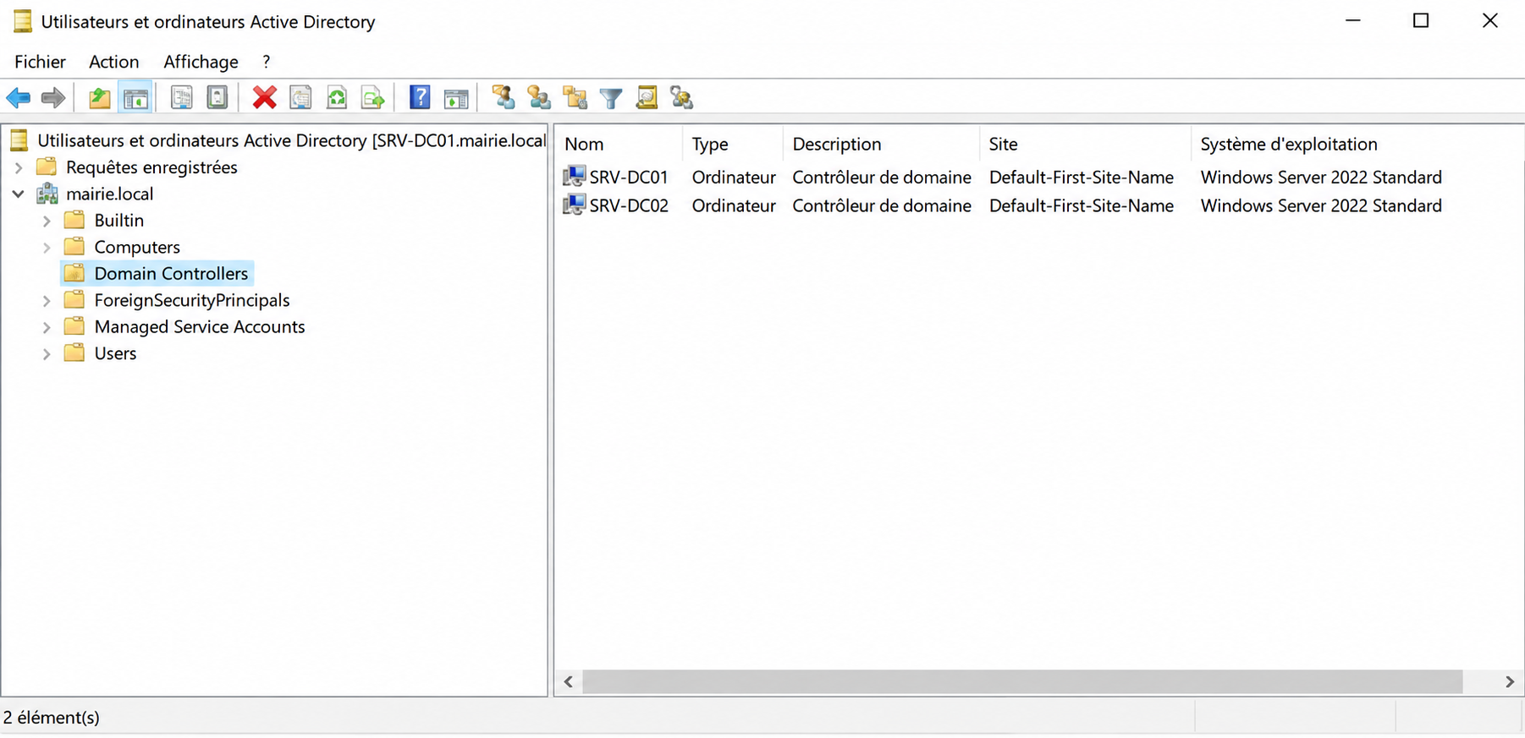Open the Fichier menu

pyautogui.click(x=40, y=62)
